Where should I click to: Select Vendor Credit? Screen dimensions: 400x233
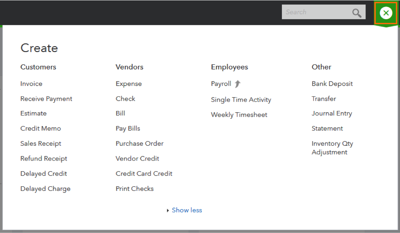[137, 158]
